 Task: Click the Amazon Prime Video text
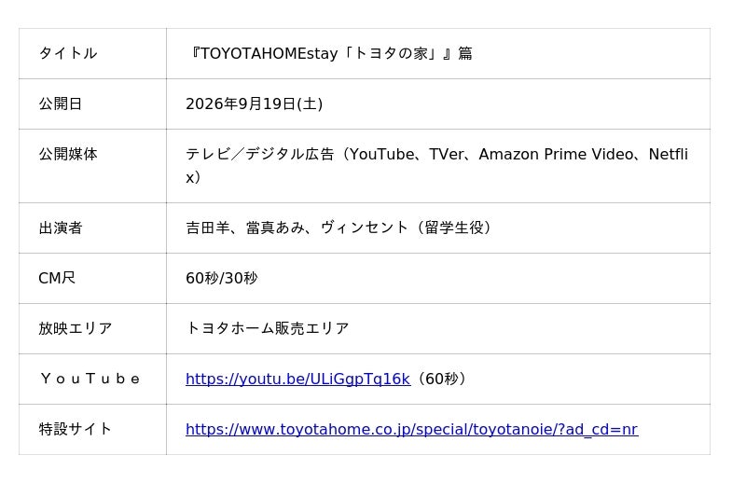[x=556, y=154]
